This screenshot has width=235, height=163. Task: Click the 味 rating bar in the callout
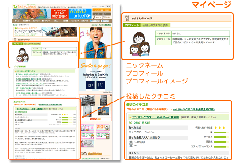222,133
